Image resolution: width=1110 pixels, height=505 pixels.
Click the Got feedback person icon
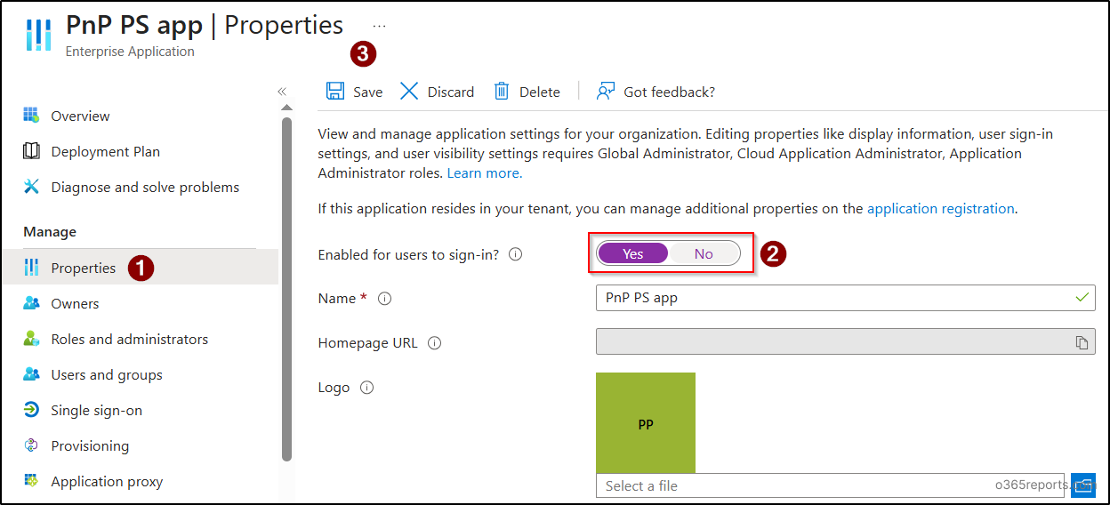pyautogui.click(x=606, y=91)
